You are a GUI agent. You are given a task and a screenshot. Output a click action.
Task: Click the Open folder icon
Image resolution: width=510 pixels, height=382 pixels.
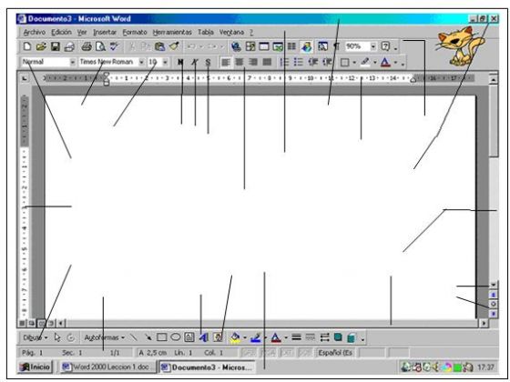click(41, 46)
